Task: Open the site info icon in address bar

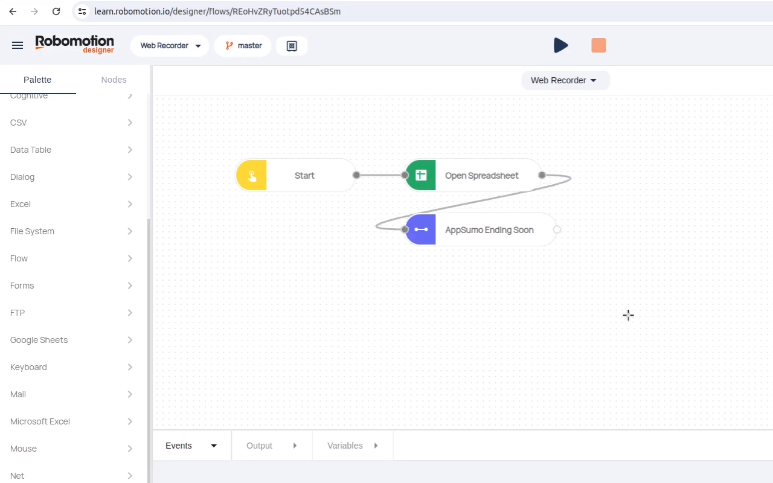Action: 83,11
